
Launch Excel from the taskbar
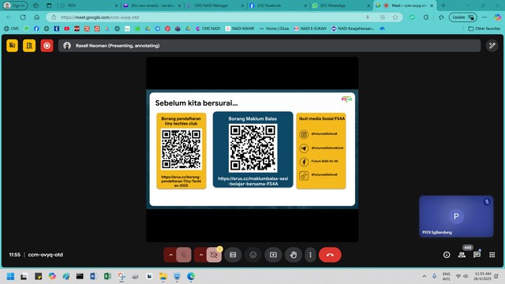tap(107, 276)
